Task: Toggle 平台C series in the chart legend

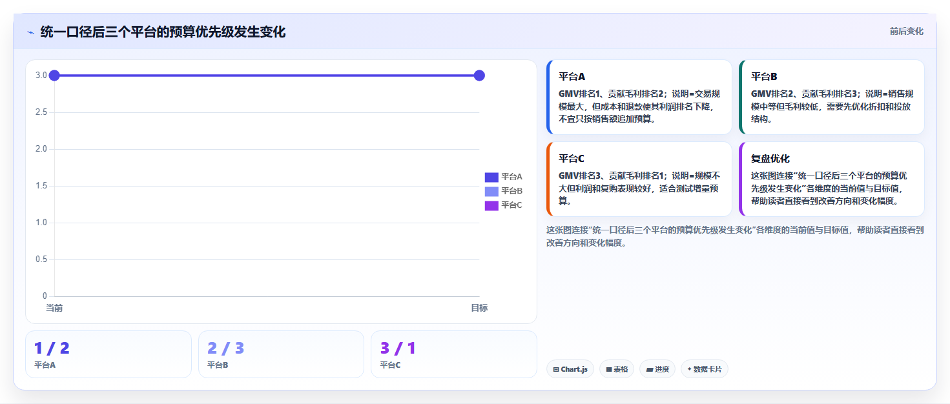Action: pyautogui.click(x=504, y=205)
